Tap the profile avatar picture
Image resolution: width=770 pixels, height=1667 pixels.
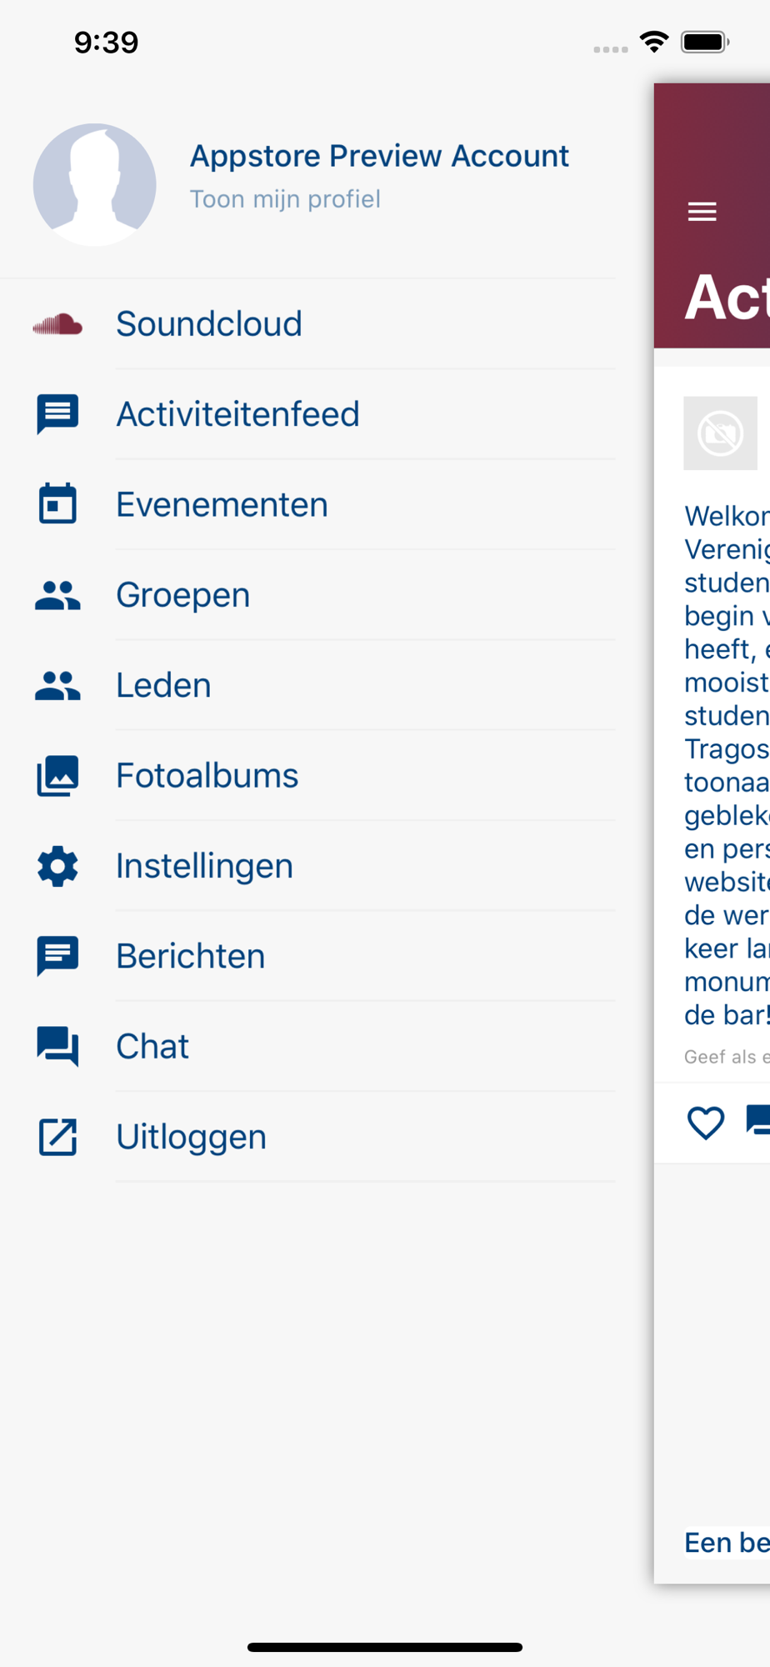[x=95, y=184]
